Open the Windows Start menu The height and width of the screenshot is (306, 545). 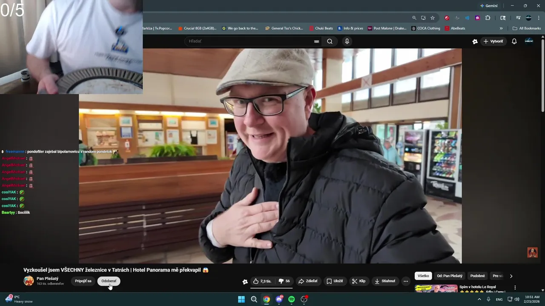click(241, 299)
